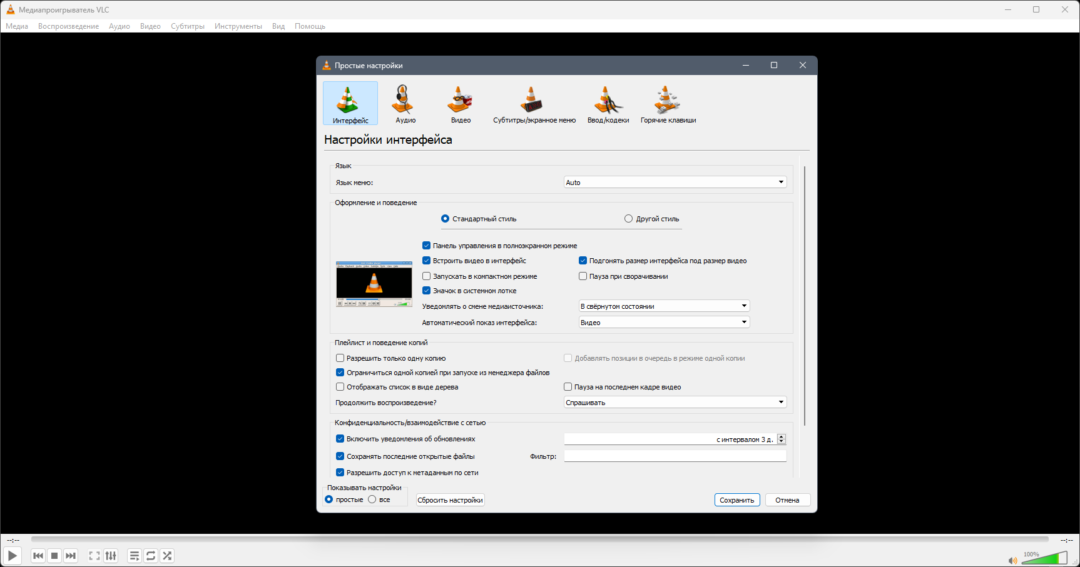Open the Субтитры menu
The height and width of the screenshot is (567, 1080).
[188, 26]
